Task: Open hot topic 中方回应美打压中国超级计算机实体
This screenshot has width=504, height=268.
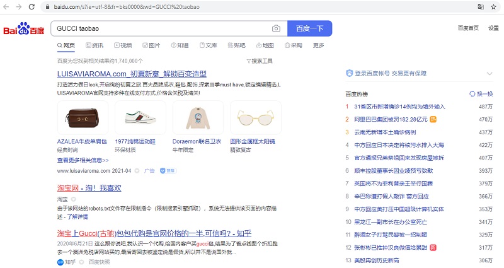Action: [x=399, y=209]
